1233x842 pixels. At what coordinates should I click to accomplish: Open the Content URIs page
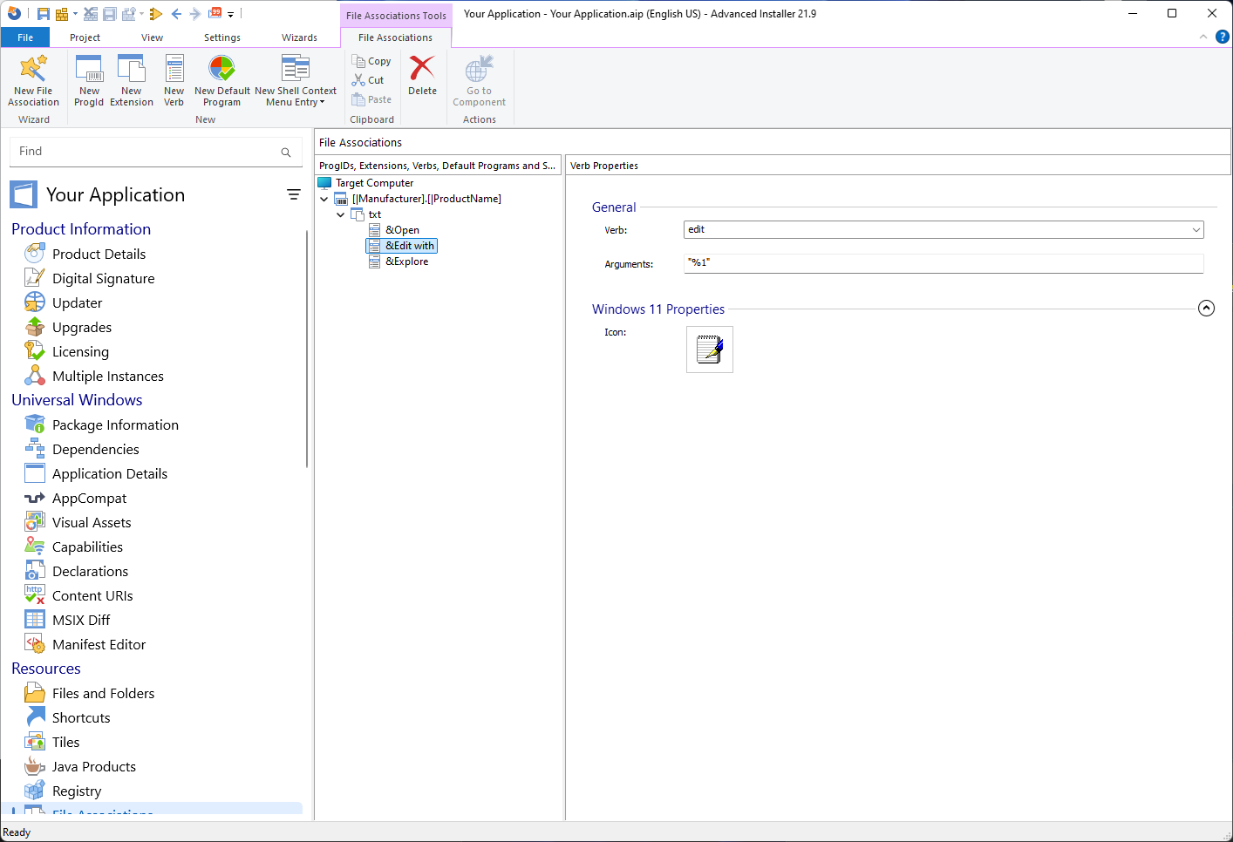click(x=92, y=595)
